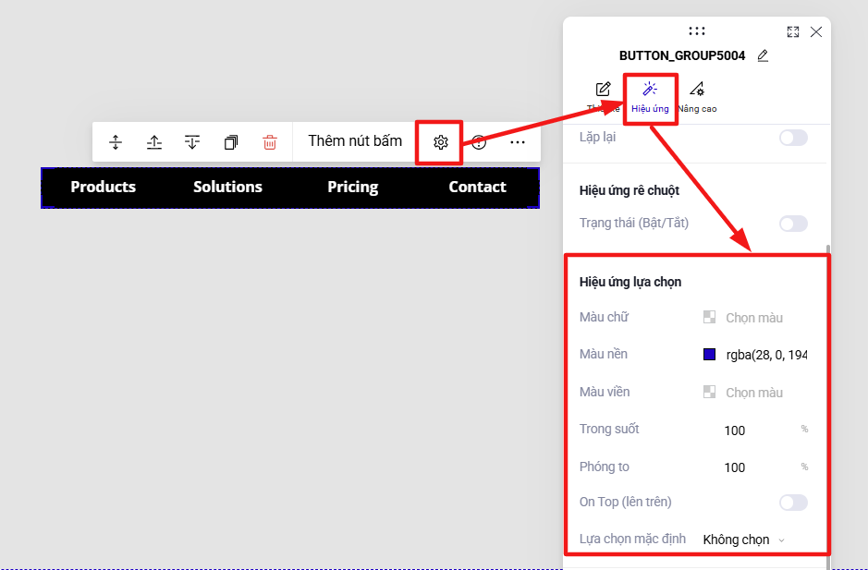Close the settings panel

coord(816,31)
